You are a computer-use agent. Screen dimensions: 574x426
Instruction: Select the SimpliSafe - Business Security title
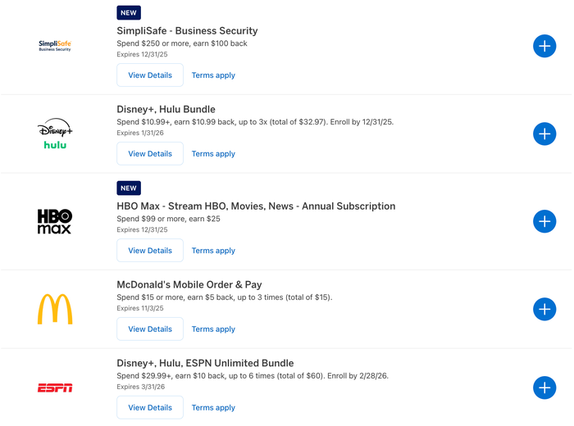(187, 30)
